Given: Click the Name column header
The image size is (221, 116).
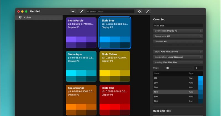Looking at the screenshot, I should (x=156, y=73).
